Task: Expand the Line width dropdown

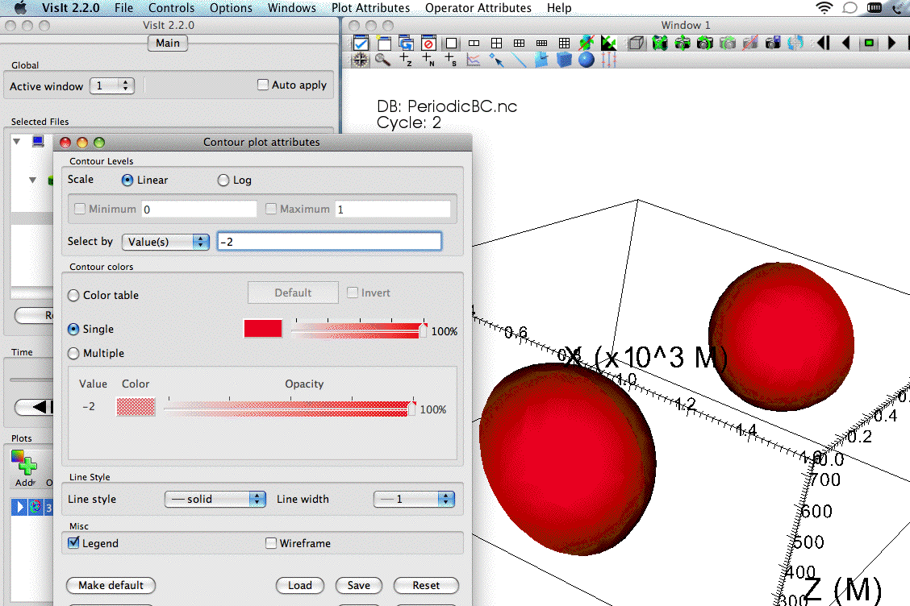Action: pos(414,500)
